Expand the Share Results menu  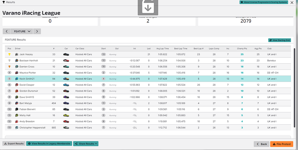coord(86,144)
